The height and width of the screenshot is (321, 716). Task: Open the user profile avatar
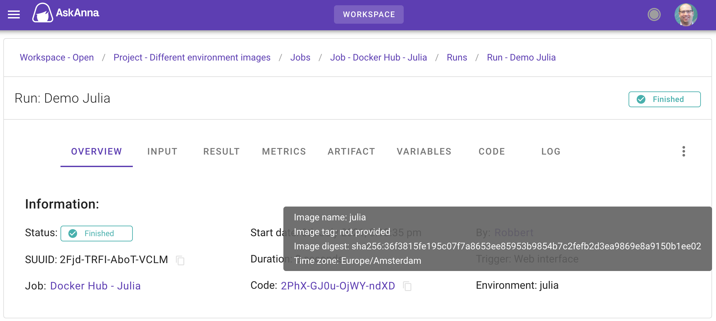pyautogui.click(x=686, y=14)
